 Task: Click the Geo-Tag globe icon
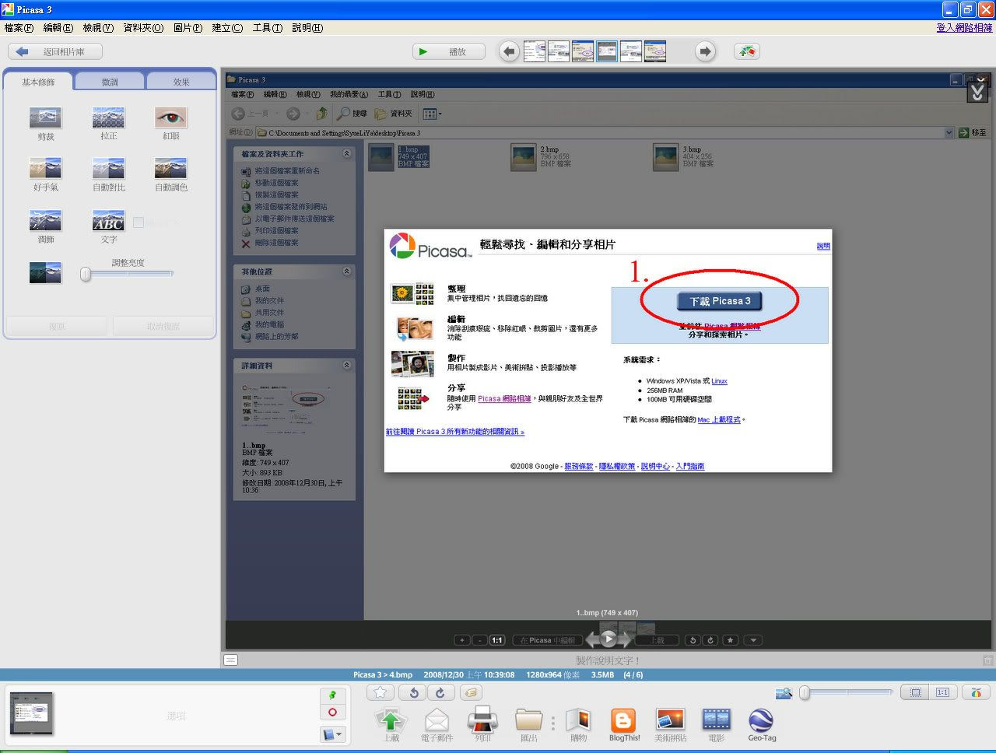point(761,720)
